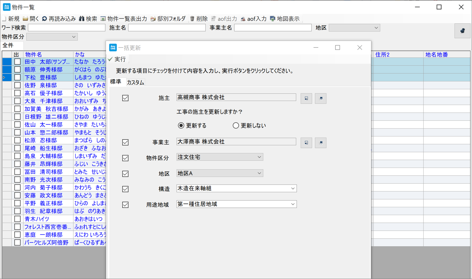Click the 検索 binoculars icon

tap(82, 19)
